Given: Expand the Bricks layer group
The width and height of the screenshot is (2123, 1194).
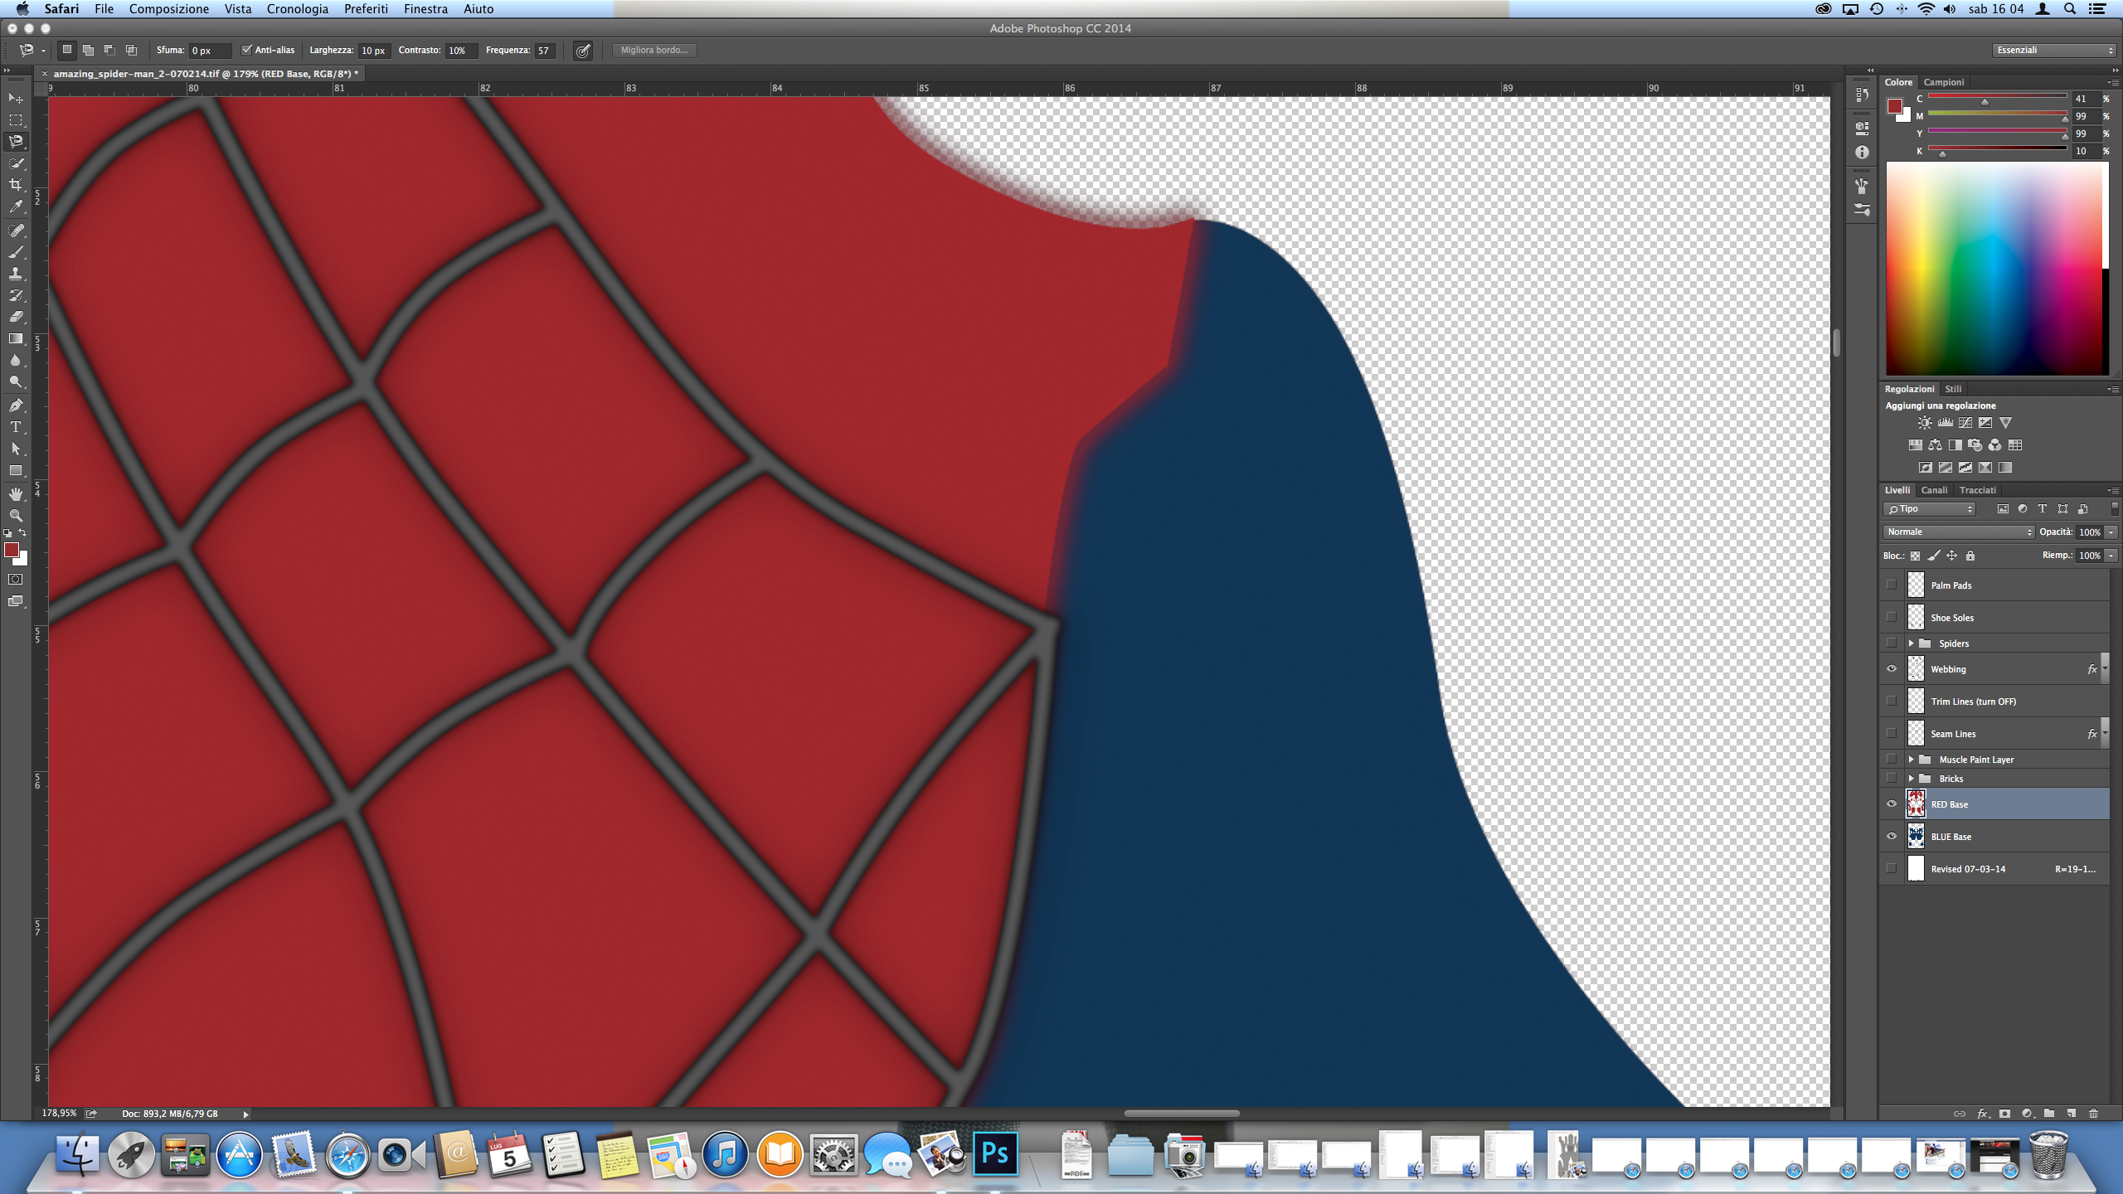Looking at the screenshot, I should pos(1911,779).
